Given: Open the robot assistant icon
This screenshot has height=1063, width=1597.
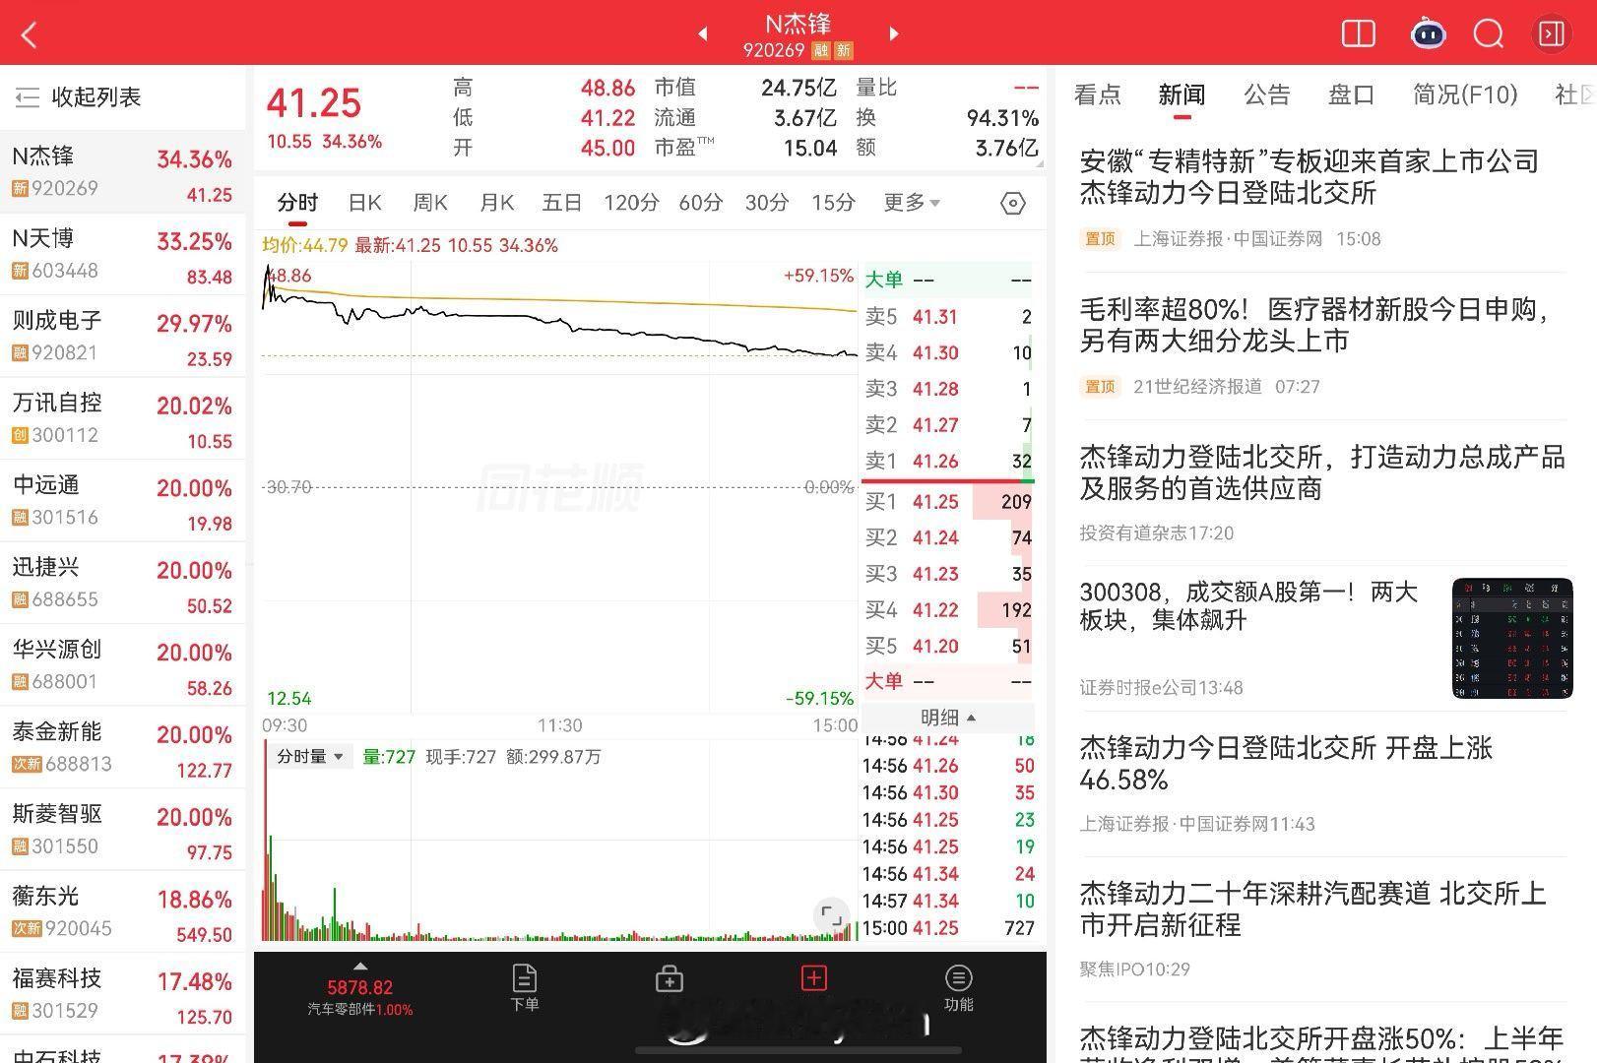Looking at the screenshot, I should (1428, 34).
